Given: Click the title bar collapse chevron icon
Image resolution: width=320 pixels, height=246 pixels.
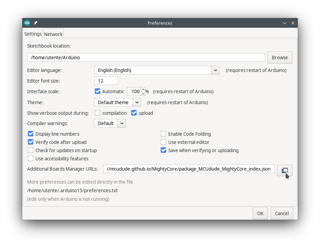Looking at the screenshot, I should pos(285,23).
